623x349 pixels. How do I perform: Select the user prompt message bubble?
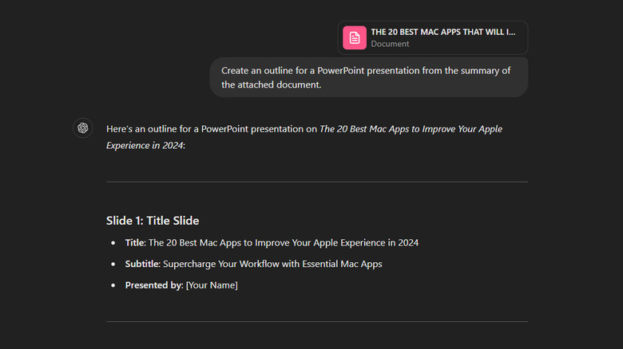coord(368,77)
